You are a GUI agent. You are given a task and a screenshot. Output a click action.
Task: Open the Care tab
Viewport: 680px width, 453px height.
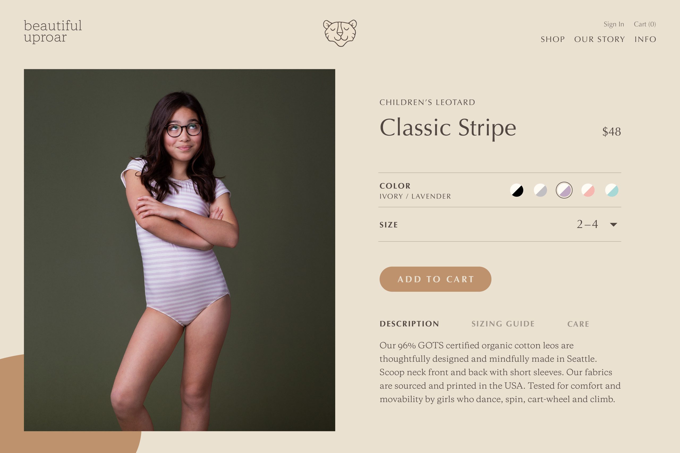click(578, 324)
